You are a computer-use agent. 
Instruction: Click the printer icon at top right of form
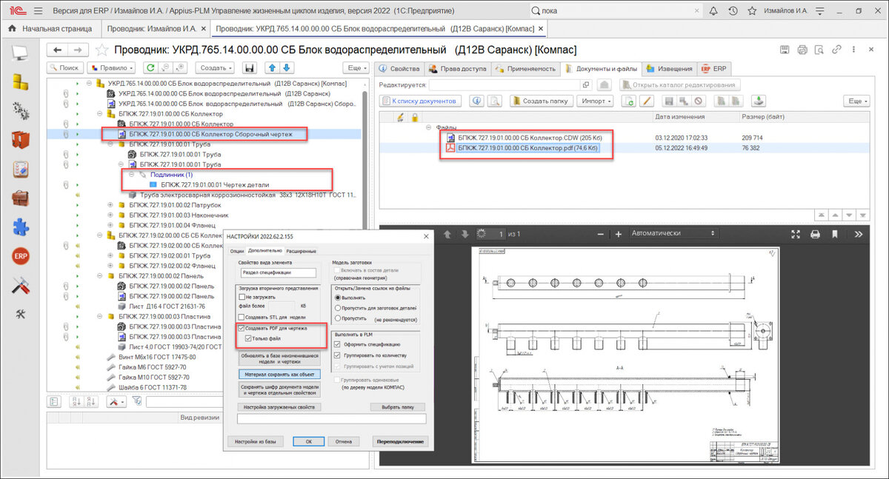point(802,49)
